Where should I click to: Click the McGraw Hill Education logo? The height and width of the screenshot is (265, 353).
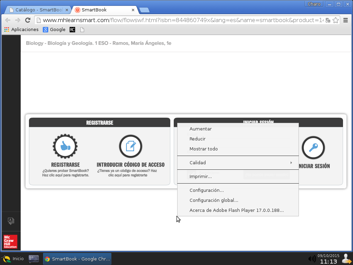click(10, 242)
